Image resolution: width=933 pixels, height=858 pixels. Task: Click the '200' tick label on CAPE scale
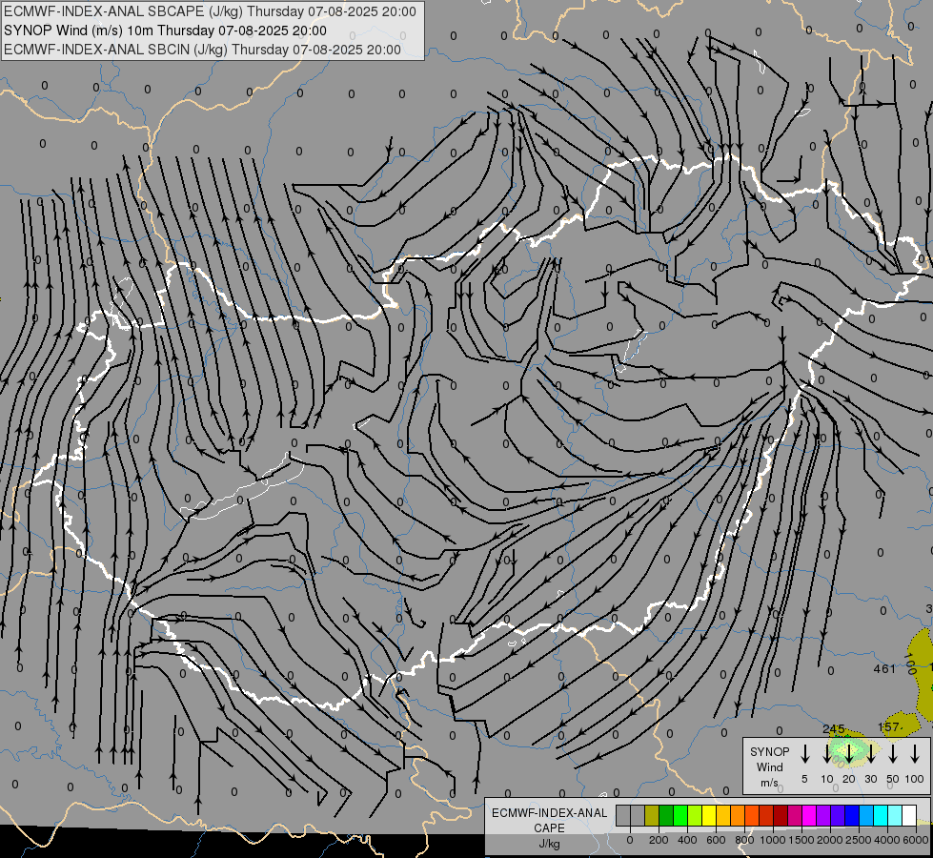pyautogui.click(x=659, y=840)
